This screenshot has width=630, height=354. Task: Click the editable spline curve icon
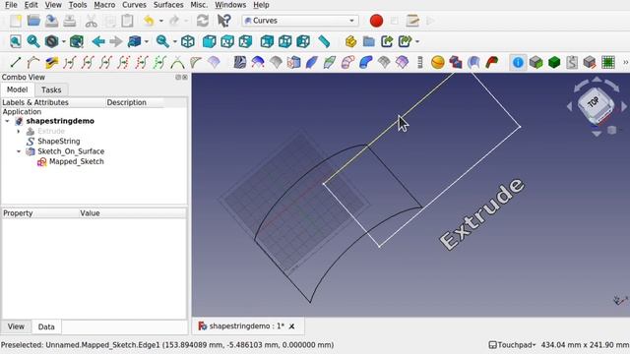click(33, 62)
